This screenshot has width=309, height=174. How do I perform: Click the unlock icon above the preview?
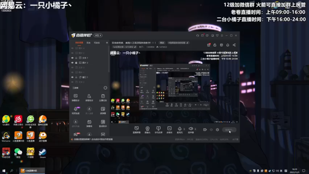click(215, 45)
